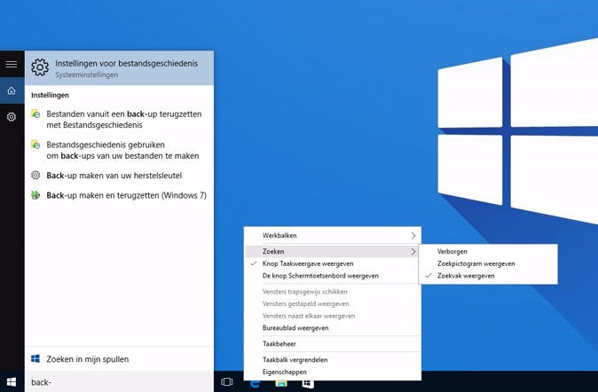This screenshot has height=392, width=598.
Task: Open Back-up maken en terugzetten (Windows 7)
Action: point(120,195)
